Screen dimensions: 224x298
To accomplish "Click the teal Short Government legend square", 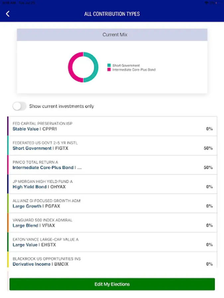I will coord(109,66).
